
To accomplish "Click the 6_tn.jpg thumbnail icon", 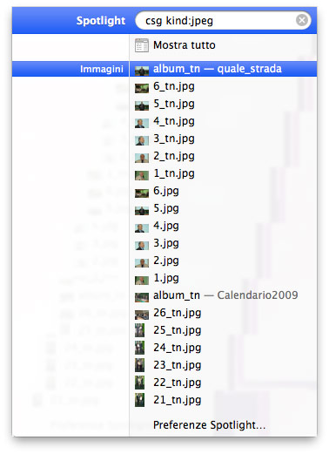I will click(142, 88).
